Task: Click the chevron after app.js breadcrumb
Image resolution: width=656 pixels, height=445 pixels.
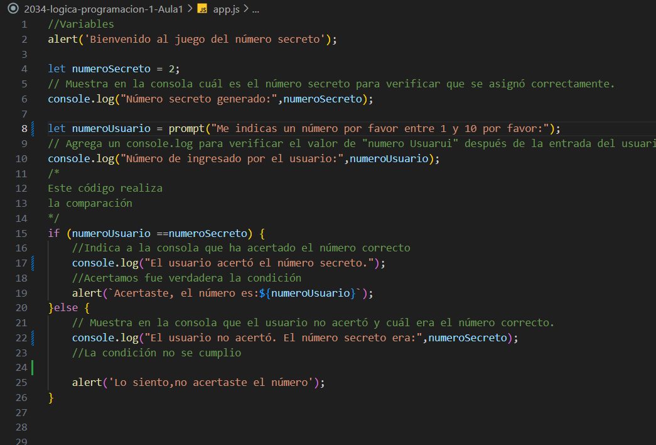Action: click(245, 9)
